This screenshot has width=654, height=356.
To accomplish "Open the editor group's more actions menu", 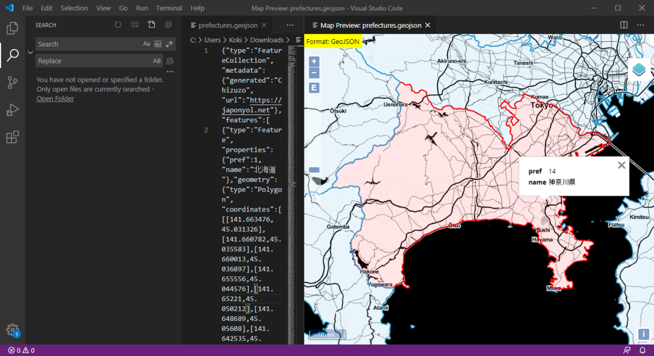I will point(640,25).
